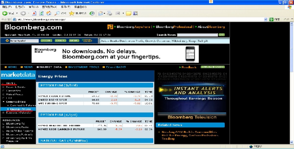Viewport: 294px width, 149px height.
Task: Open the File menu (first menu item)
Action: [x=7, y=7]
